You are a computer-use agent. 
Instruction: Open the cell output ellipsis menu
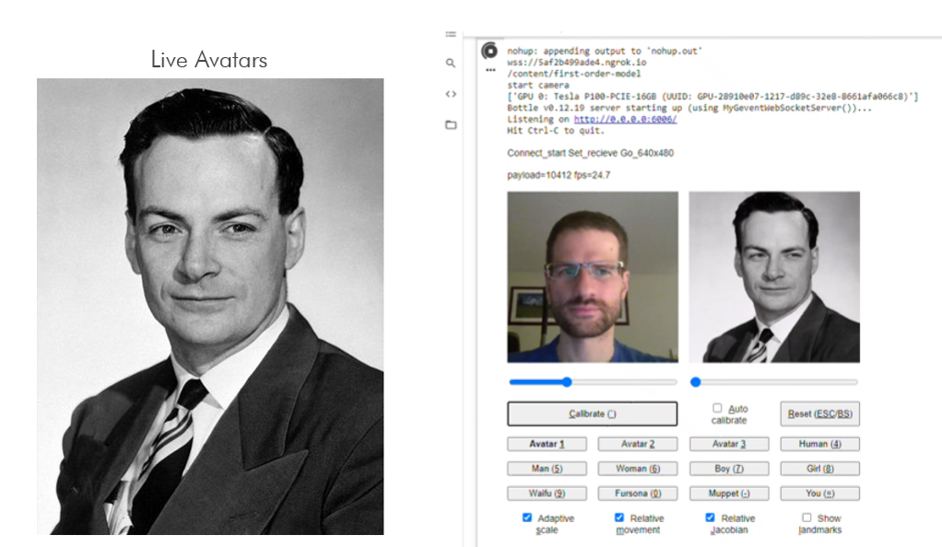click(x=490, y=70)
